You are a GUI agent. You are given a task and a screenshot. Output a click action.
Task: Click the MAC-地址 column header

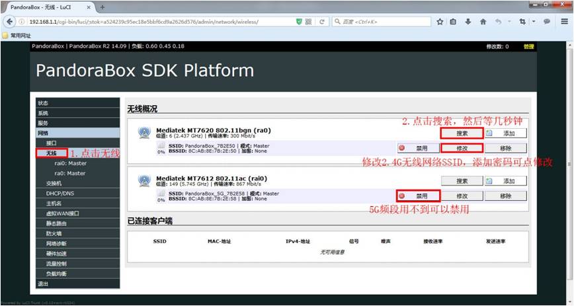click(x=220, y=241)
